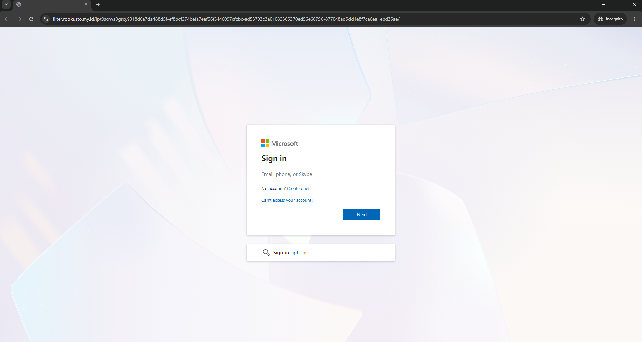This screenshot has height=342, width=642.
Task: Reload the current page
Action: 31,19
